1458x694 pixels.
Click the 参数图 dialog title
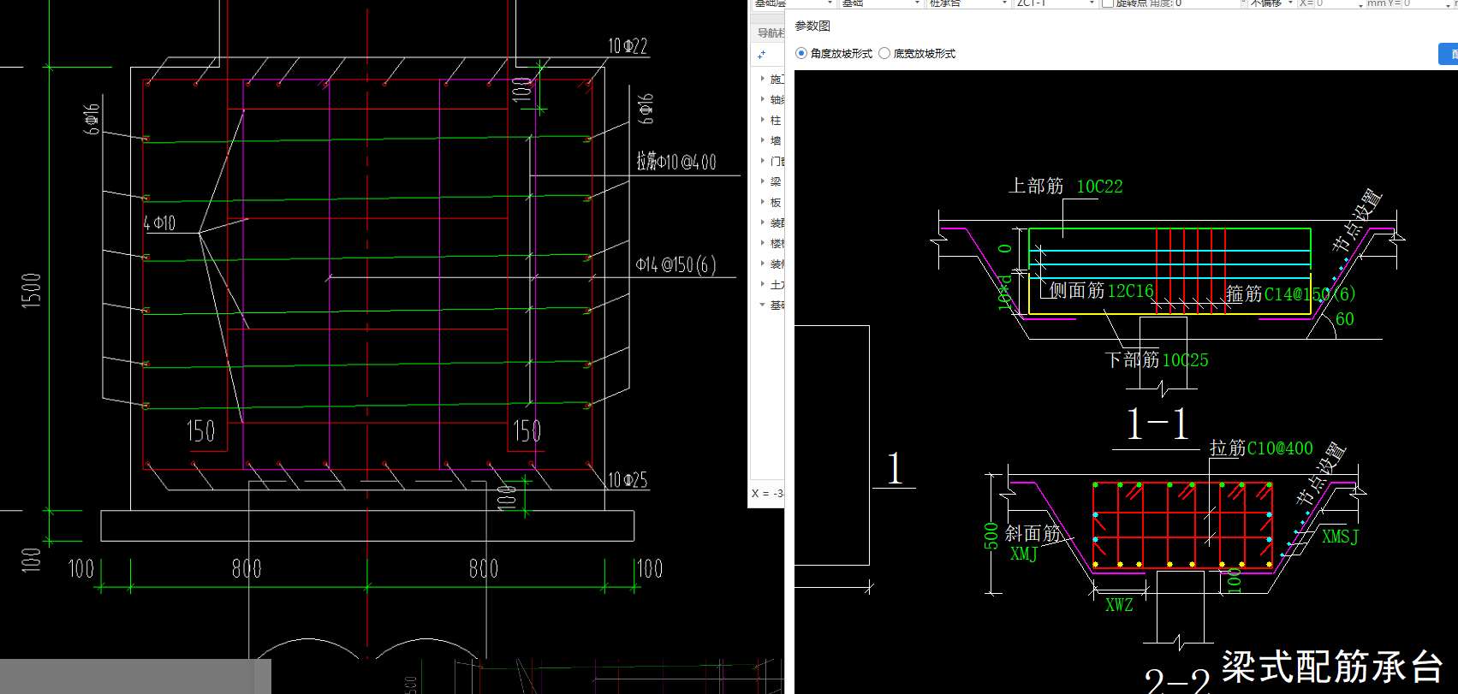tap(812, 26)
